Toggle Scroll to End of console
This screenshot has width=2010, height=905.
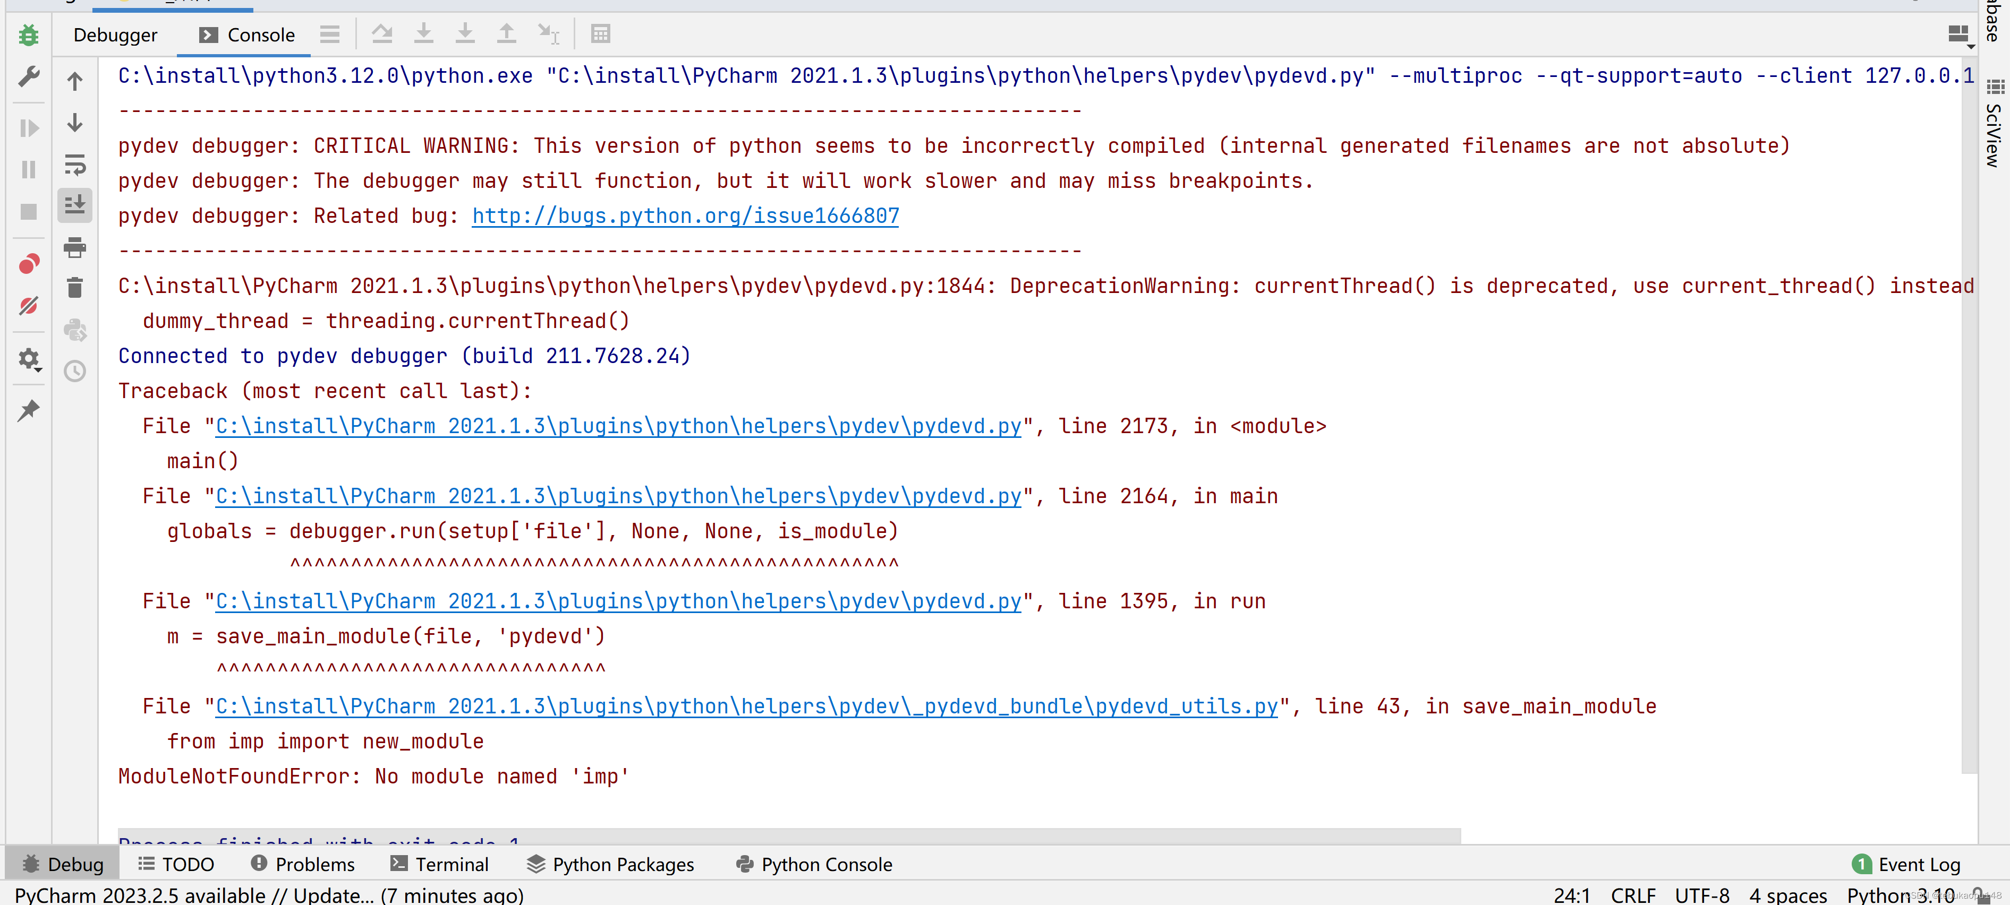[x=75, y=205]
